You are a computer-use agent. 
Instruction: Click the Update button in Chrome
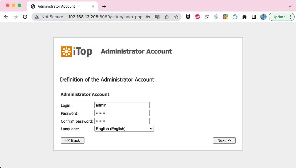pos(279,17)
